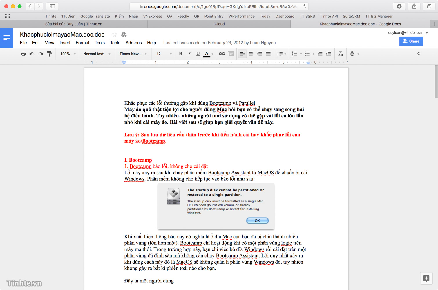Click the right indent marker on ruler

click(x=308, y=63)
